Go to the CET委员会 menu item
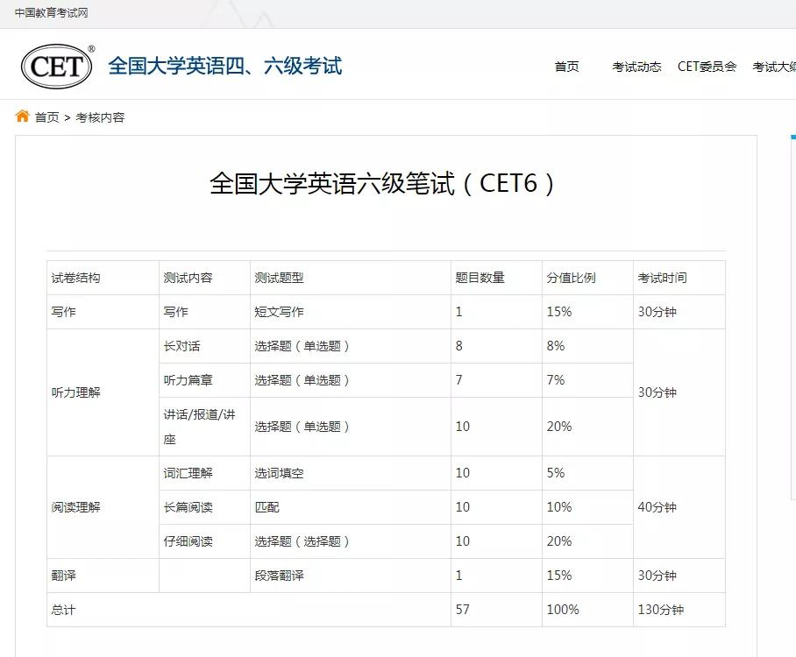Viewport: 796px width, 657px height. point(707,67)
